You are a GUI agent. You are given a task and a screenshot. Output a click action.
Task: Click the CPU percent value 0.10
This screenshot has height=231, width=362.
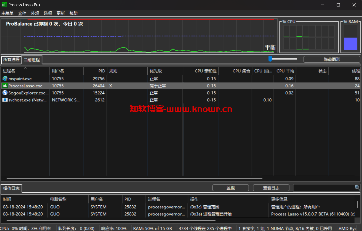click(268, 100)
